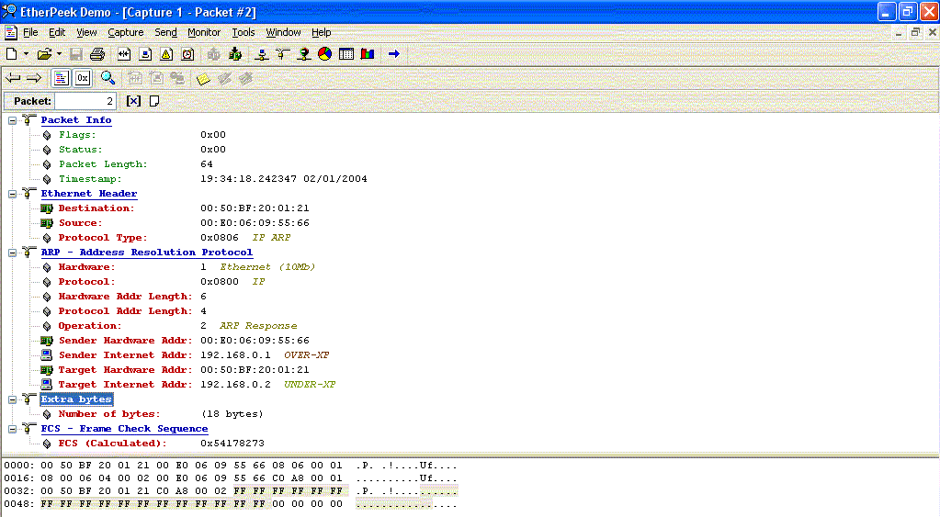Collapse the Ethernet Header tree node
Viewport: 940px width, 517px height.
click(12, 194)
